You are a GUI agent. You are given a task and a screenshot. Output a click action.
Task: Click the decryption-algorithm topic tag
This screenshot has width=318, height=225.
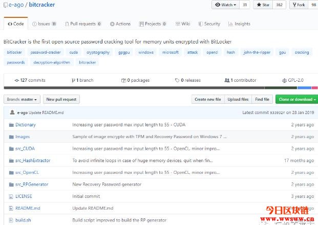pyautogui.click(x=52, y=62)
